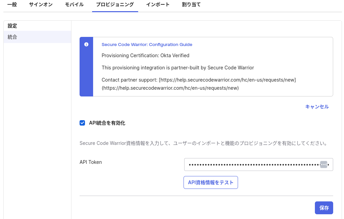
Task: Open the 割り当て tab
Action: pos(191,5)
